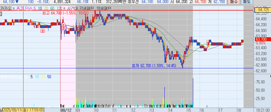Click the boxed B marker below the candles
Viewport: 271px width, 112px height.
tap(43, 31)
